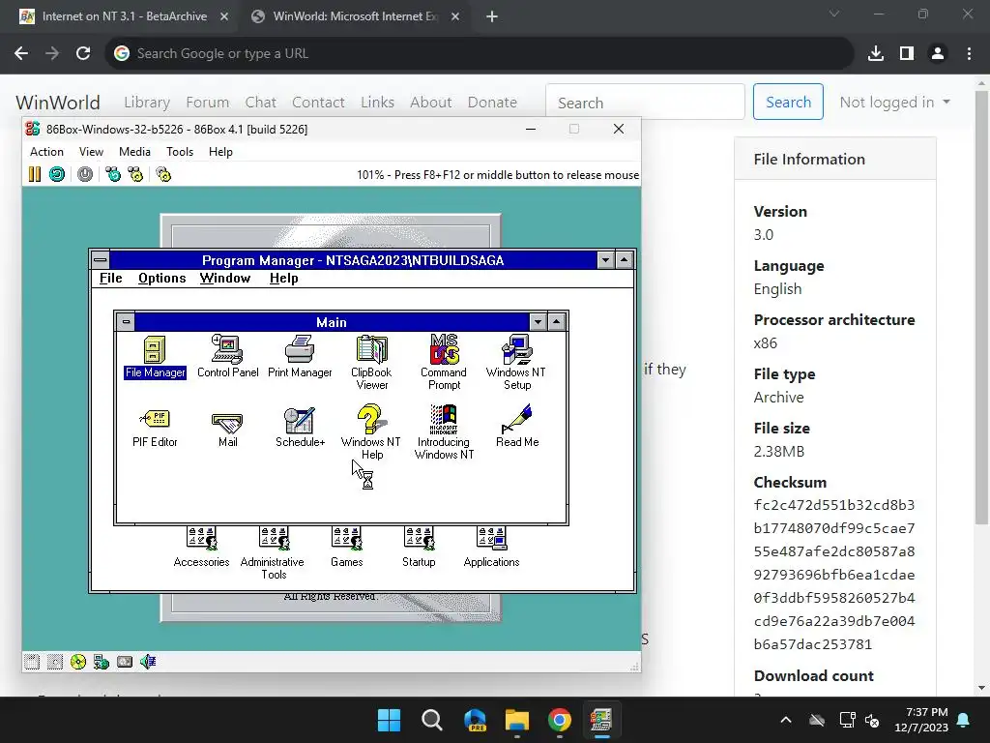
Task: Open the Tools menu in 86Box
Action: coord(179,152)
